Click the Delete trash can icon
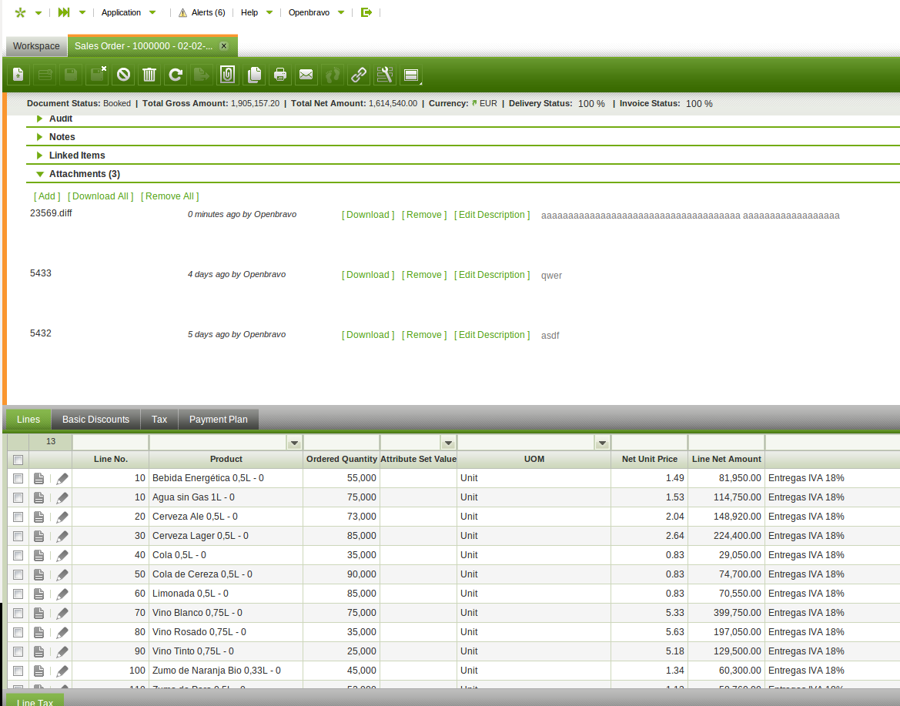Image resolution: width=900 pixels, height=706 pixels. point(149,75)
